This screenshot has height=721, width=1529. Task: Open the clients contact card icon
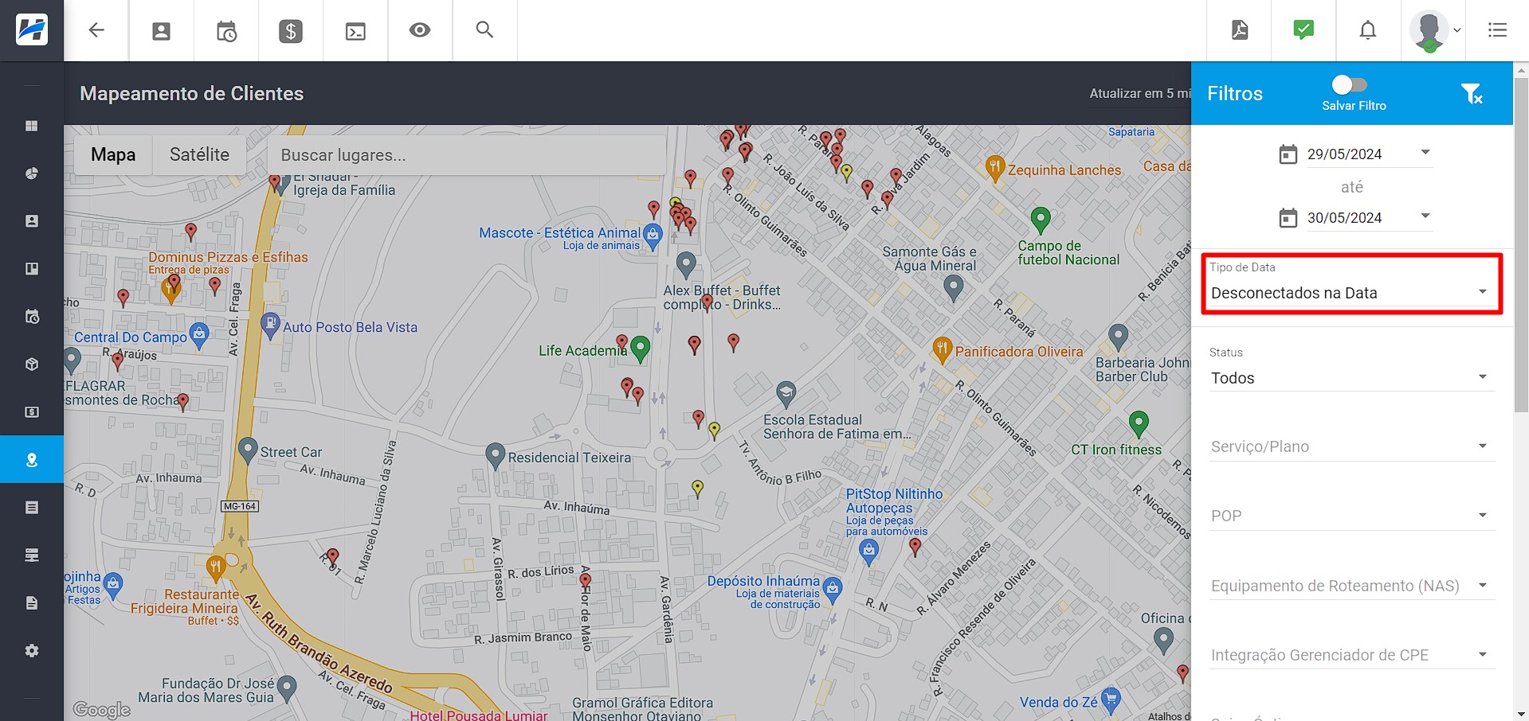pyautogui.click(x=161, y=31)
